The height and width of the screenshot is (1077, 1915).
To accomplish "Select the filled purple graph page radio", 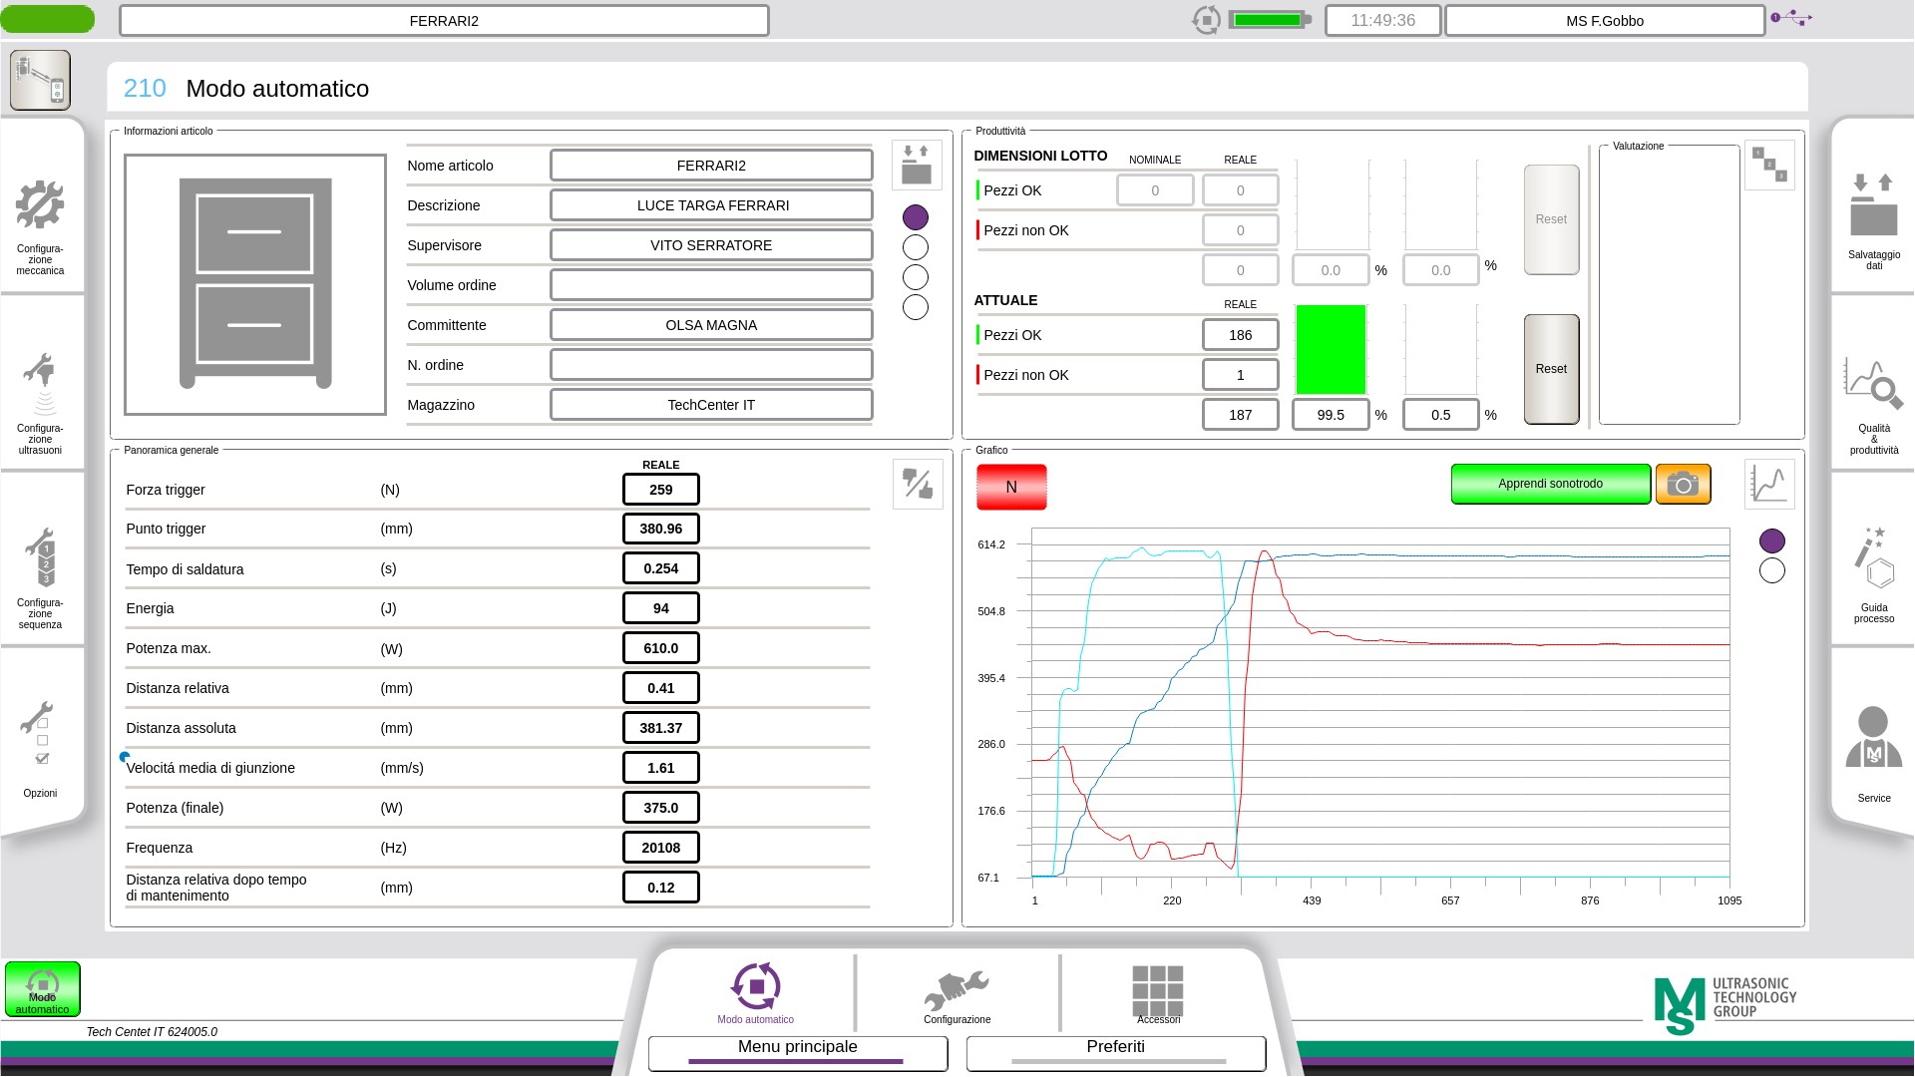I will [1772, 540].
